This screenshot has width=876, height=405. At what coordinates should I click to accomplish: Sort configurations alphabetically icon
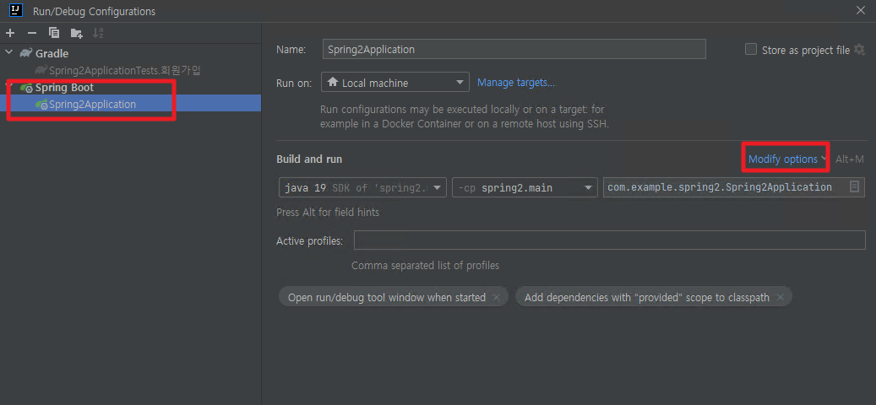pos(98,33)
